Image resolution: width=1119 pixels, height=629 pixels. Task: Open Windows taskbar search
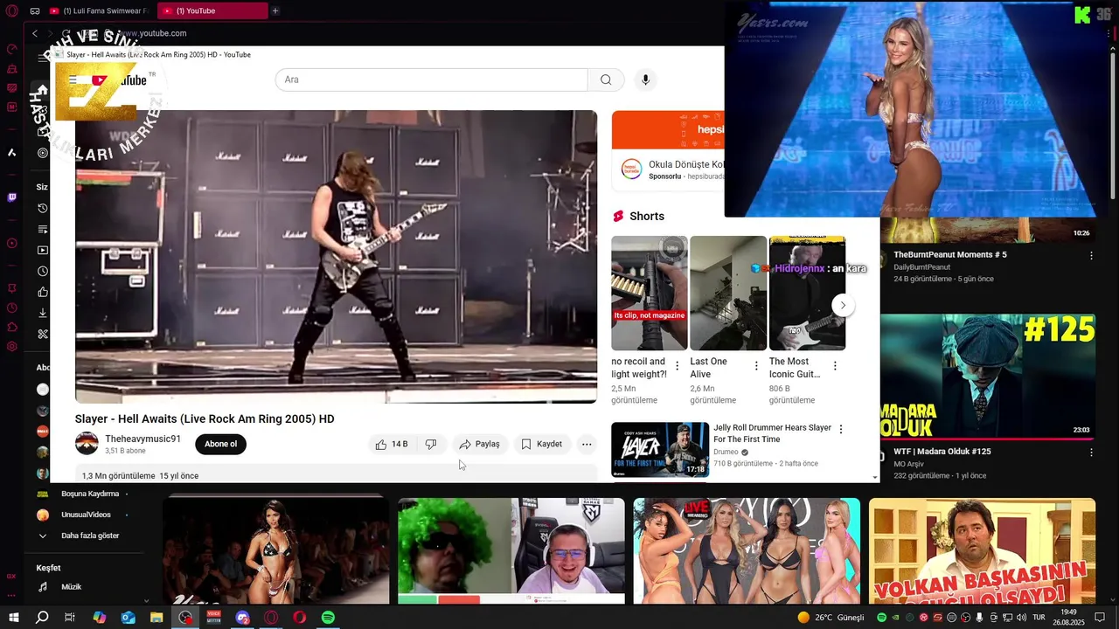(x=42, y=618)
